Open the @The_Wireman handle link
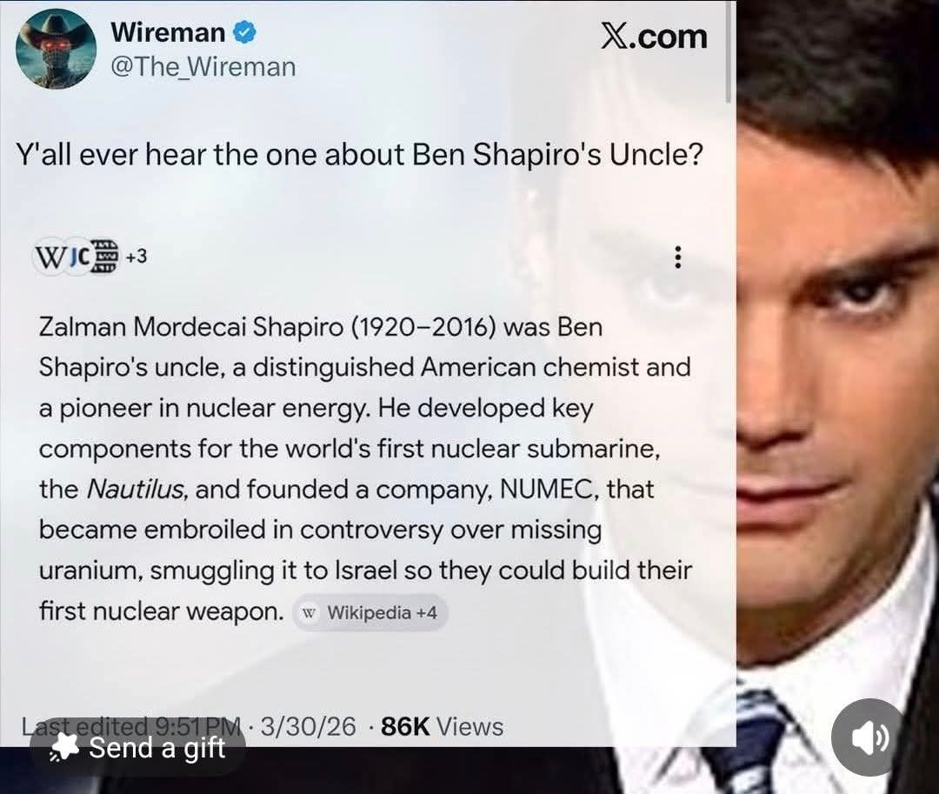Image resolution: width=939 pixels, height=794 pixels. 203,66
